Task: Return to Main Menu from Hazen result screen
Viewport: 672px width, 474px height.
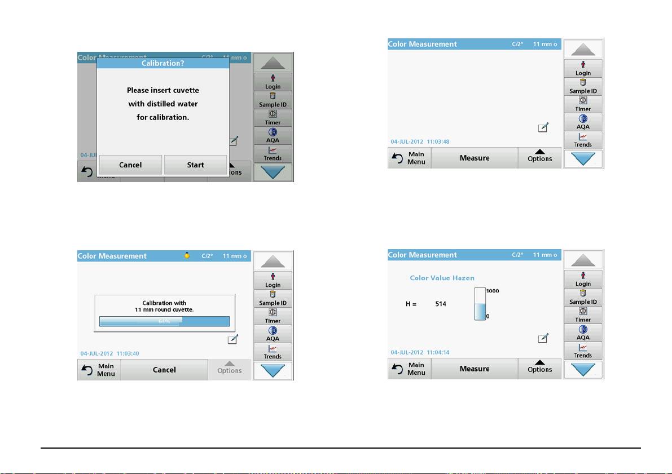Action: coord(410,369)
